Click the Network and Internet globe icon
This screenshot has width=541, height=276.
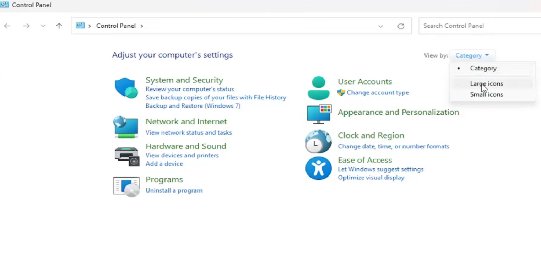point(126,127)
